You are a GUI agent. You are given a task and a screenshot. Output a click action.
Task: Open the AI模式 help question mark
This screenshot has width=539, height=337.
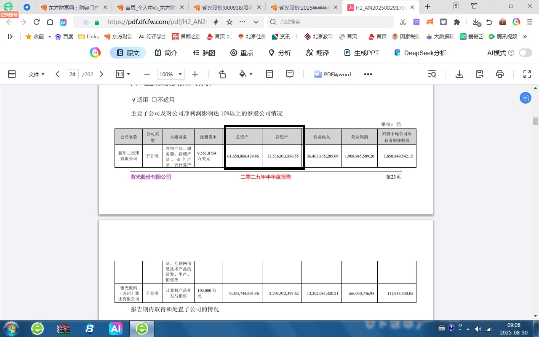coord(511,53)
